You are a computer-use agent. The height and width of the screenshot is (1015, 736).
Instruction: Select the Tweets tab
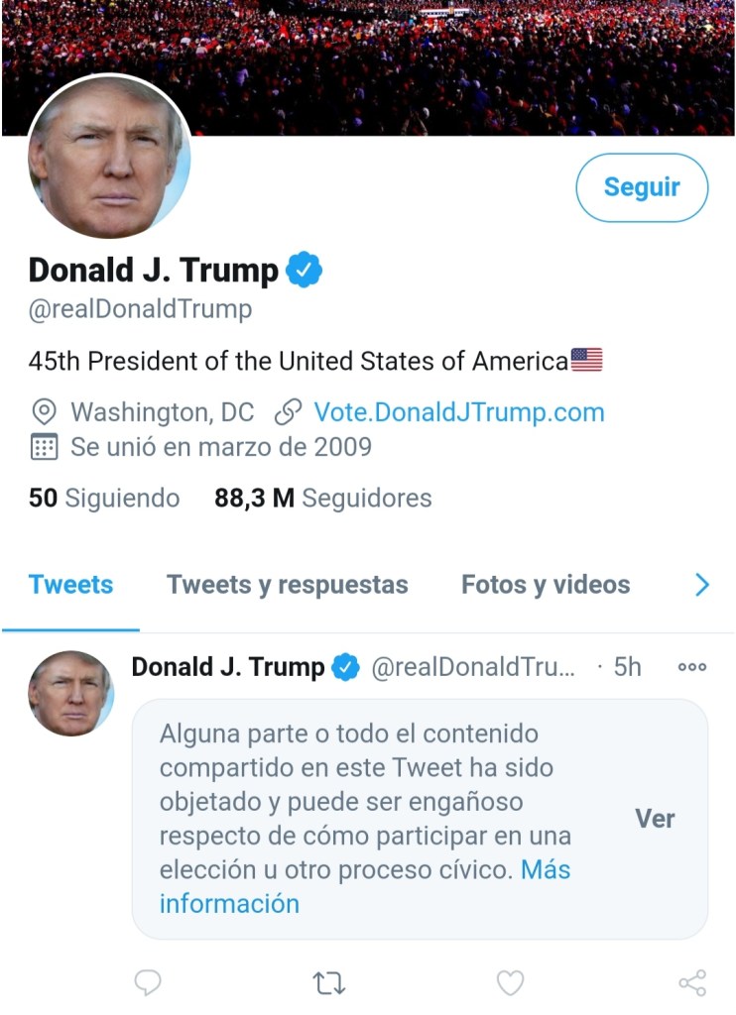click(70, 585)
